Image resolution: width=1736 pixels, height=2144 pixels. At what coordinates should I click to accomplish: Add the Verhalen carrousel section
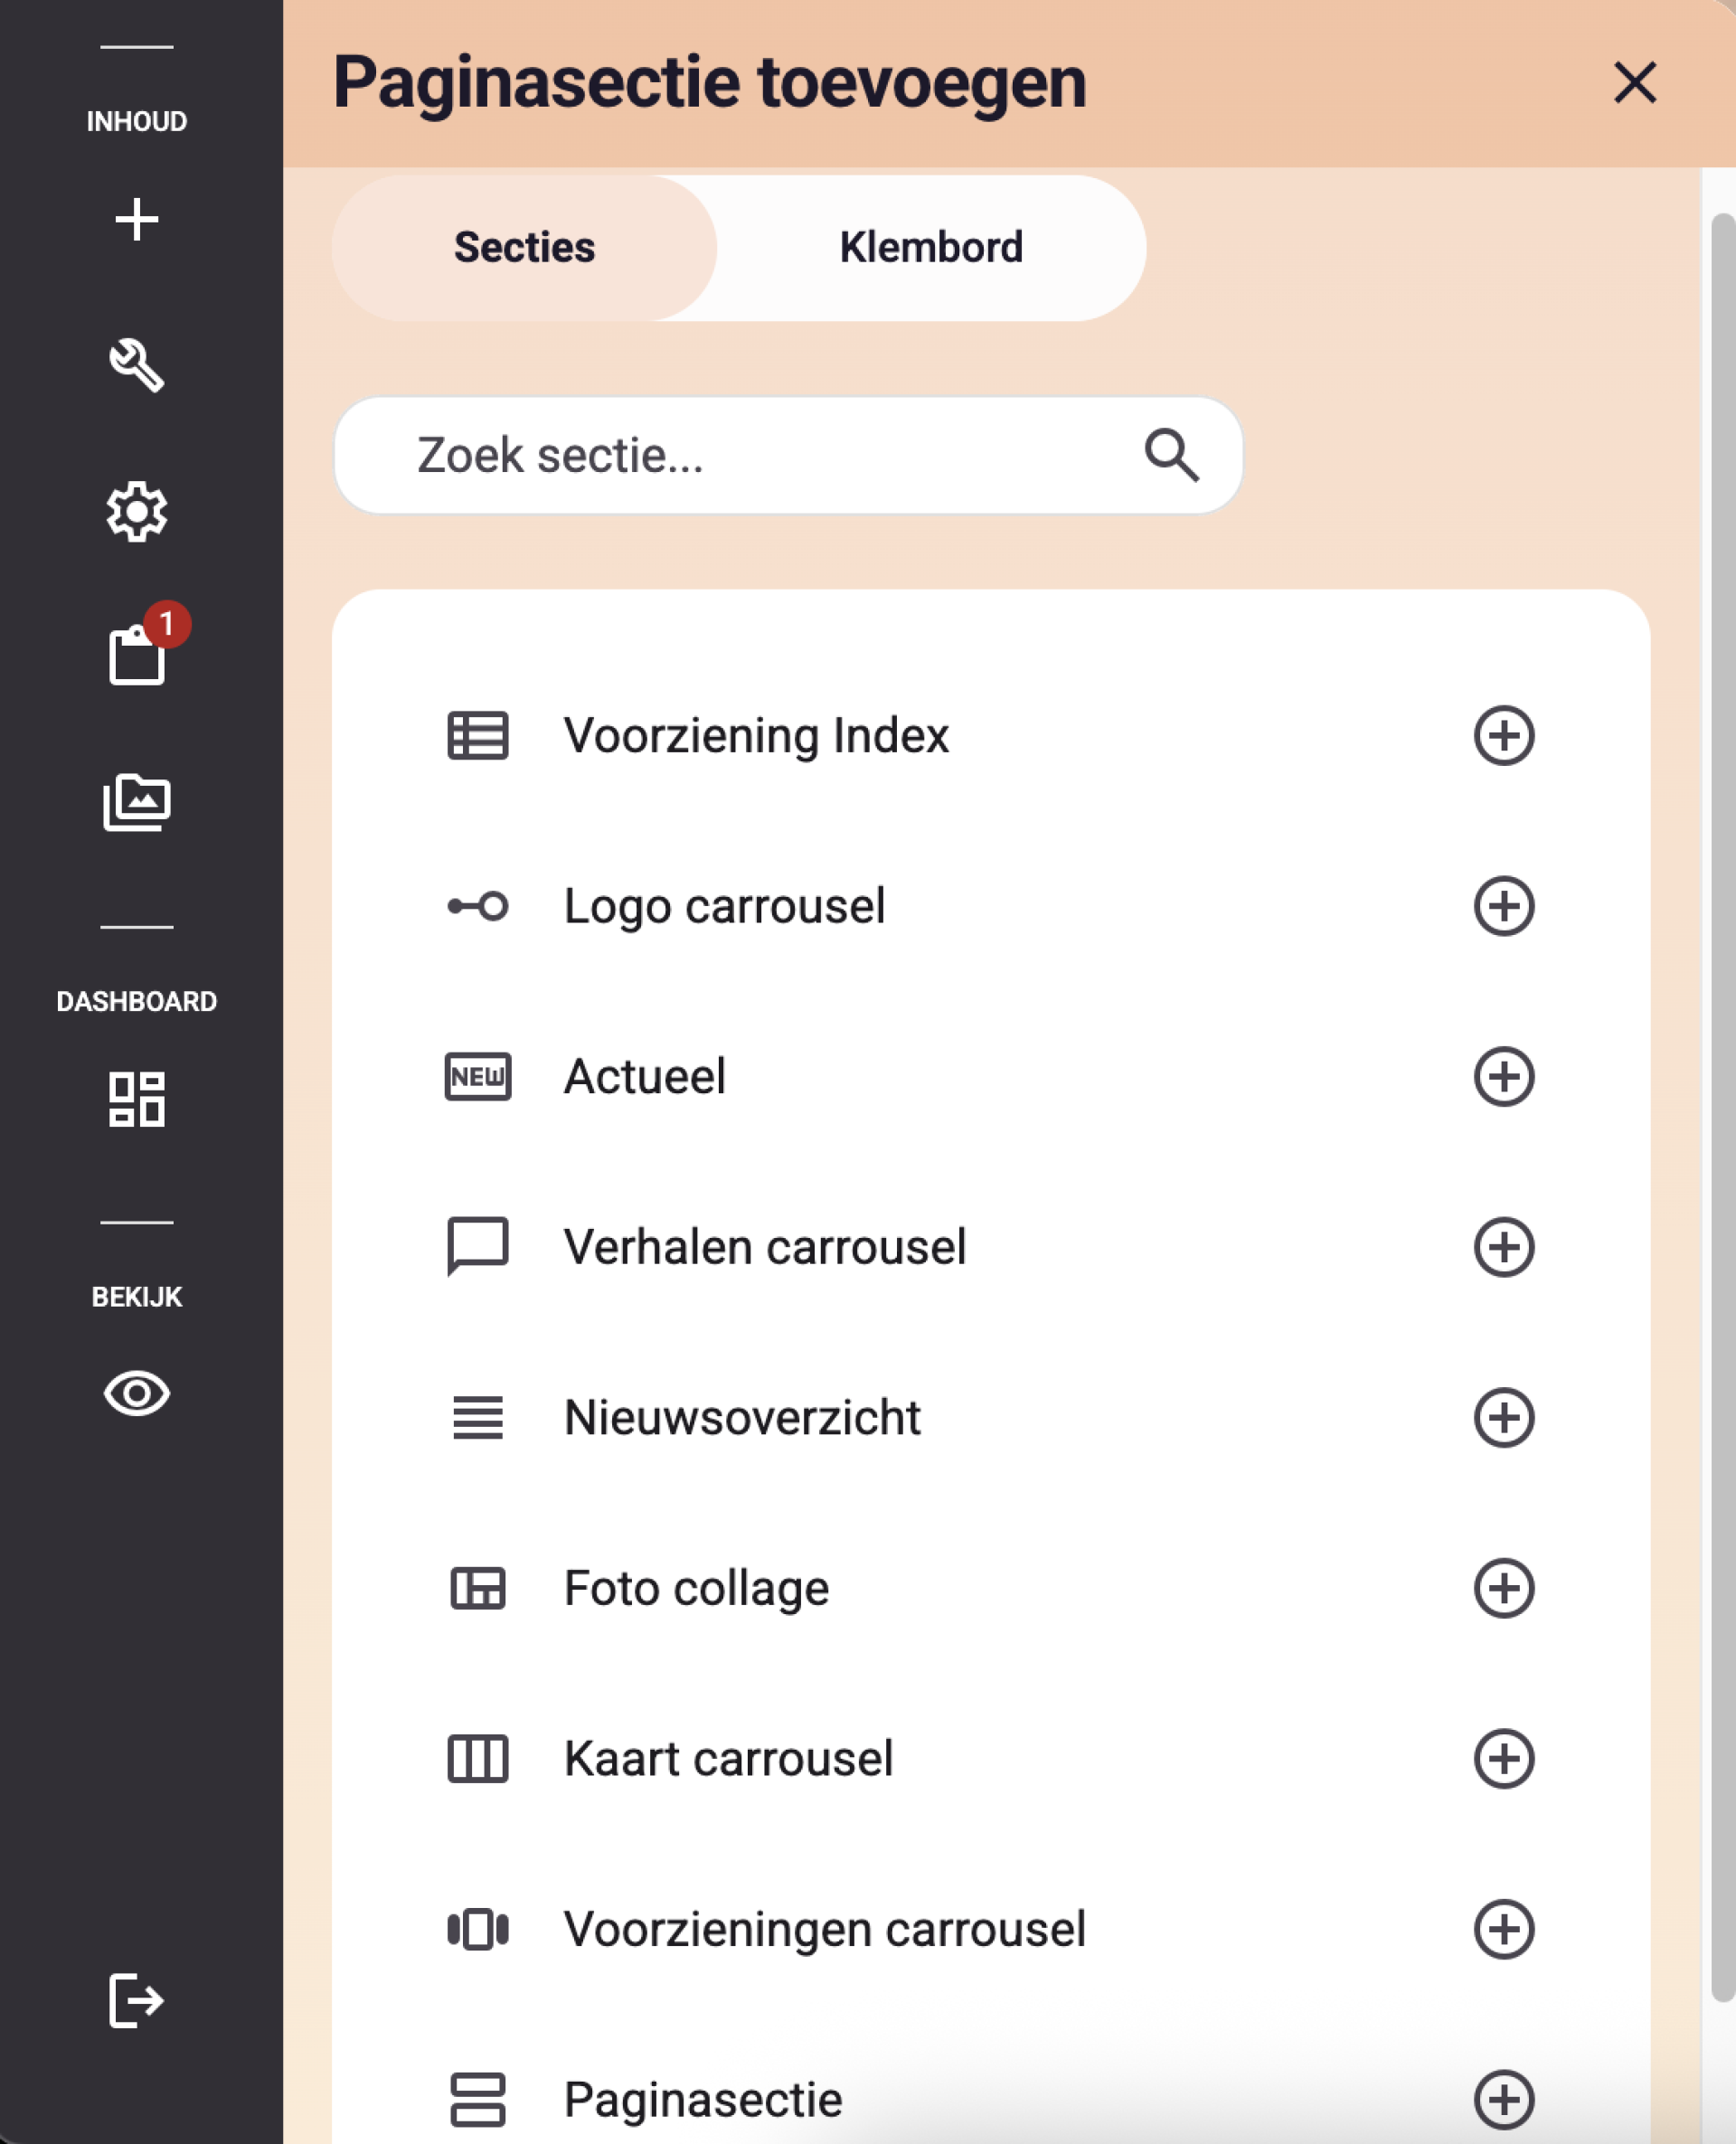pos(1503,1247)
